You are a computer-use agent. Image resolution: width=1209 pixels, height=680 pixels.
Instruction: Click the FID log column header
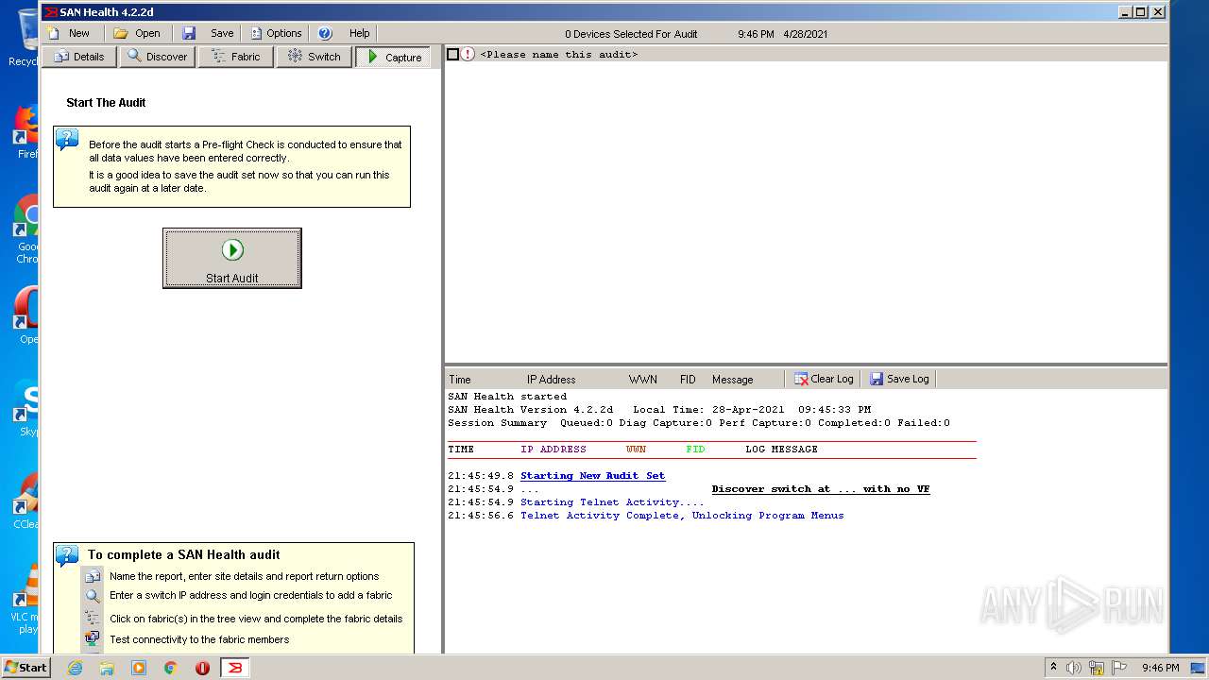pos(688,380)
